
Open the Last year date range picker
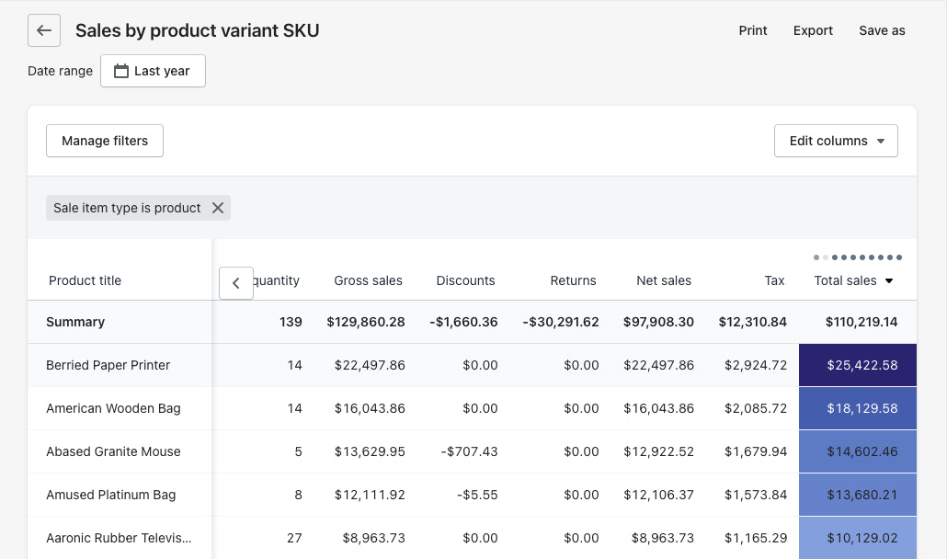tap(153, 71)
